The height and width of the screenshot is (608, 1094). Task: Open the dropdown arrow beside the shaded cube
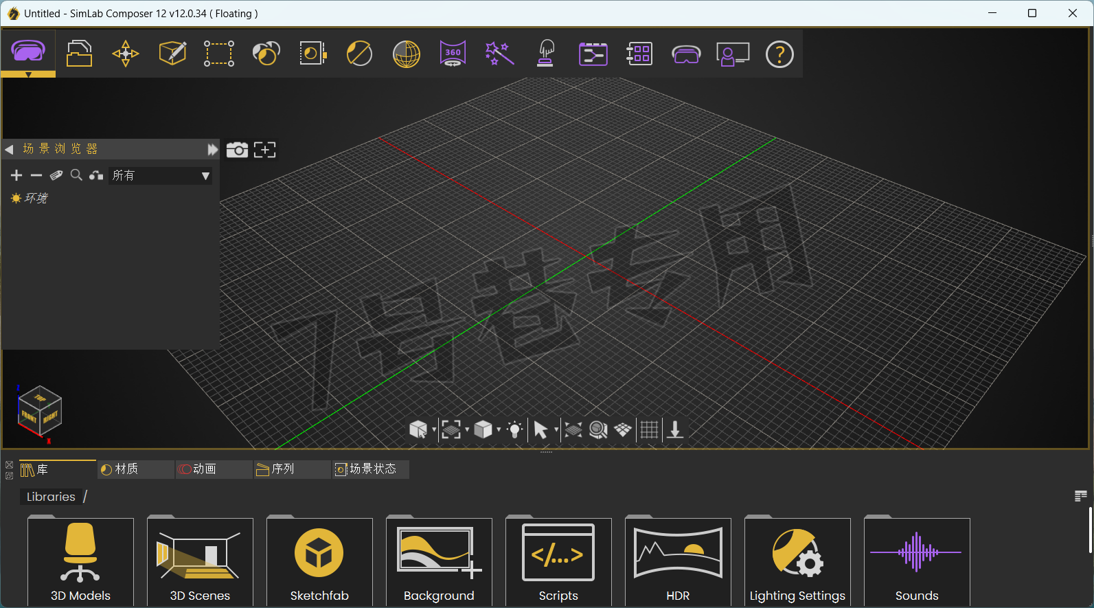click(499, 430)
